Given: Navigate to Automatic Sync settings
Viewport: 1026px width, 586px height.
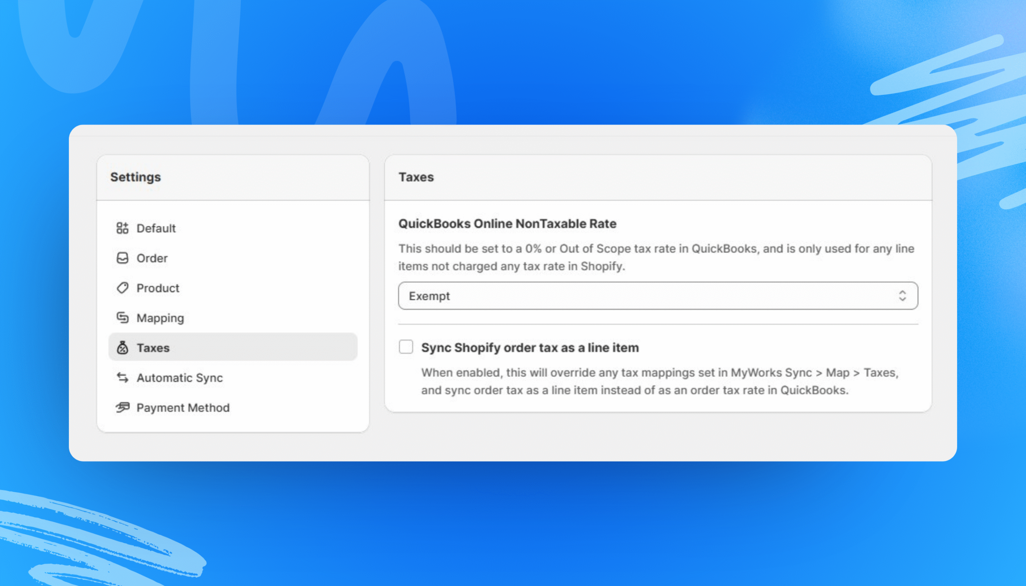Looking at the screenshot, I should pos(180,378).
